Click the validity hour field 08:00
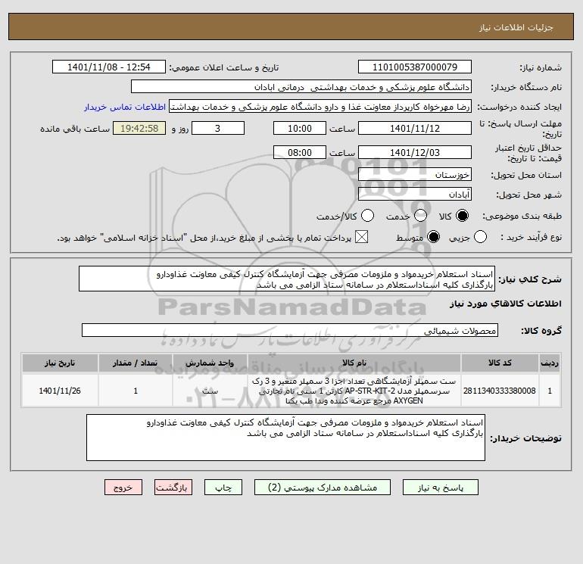This screenshot has width=583, height=564. pos(300,153)
